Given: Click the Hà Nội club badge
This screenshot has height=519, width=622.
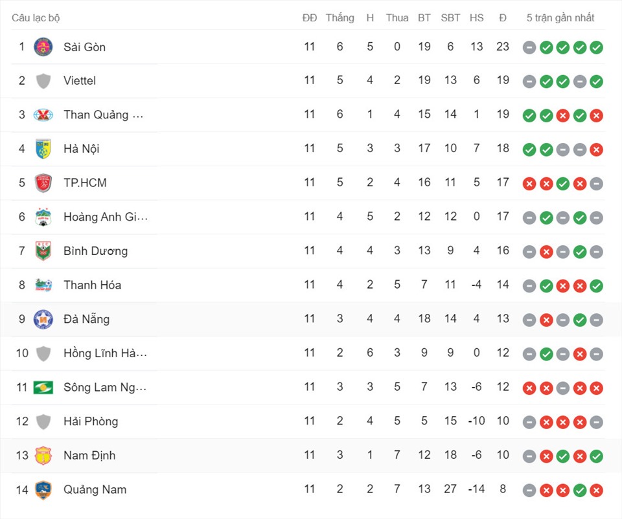Looking at the screenshot, I should click(43, 149).
